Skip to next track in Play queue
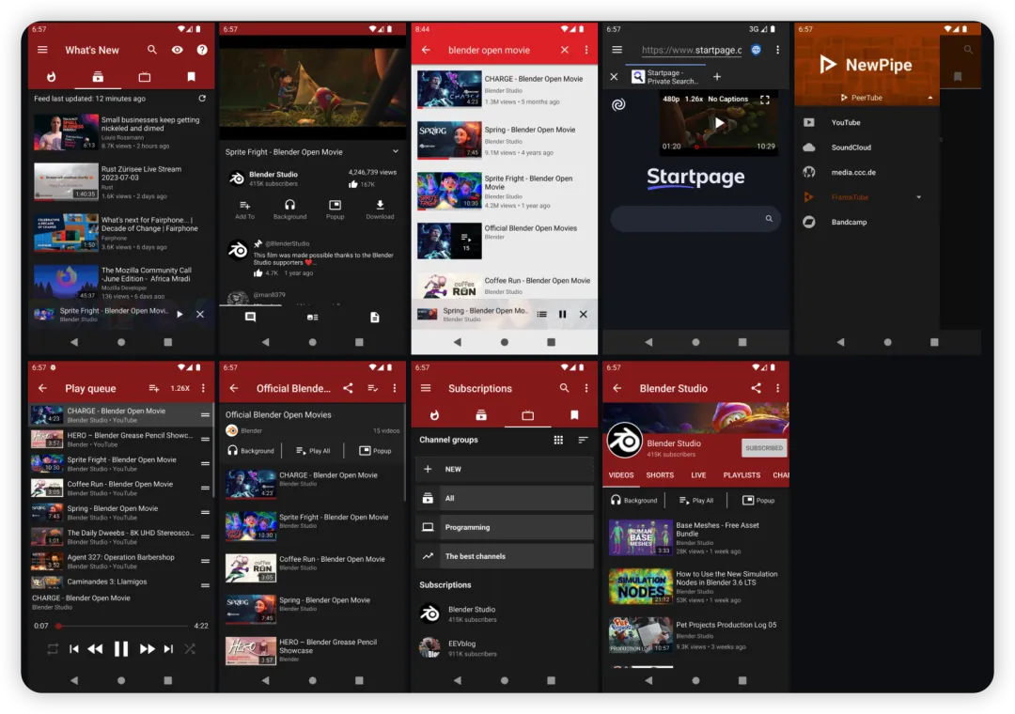The height and width of the screenshot is (714, 1015). coord(168,648)
